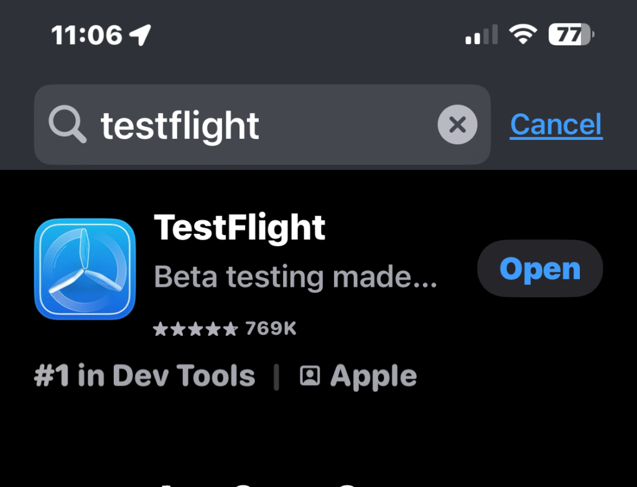Tap the battery 77 percent indicator
This screenshot has width=637, height=487.
click(570, 34)
